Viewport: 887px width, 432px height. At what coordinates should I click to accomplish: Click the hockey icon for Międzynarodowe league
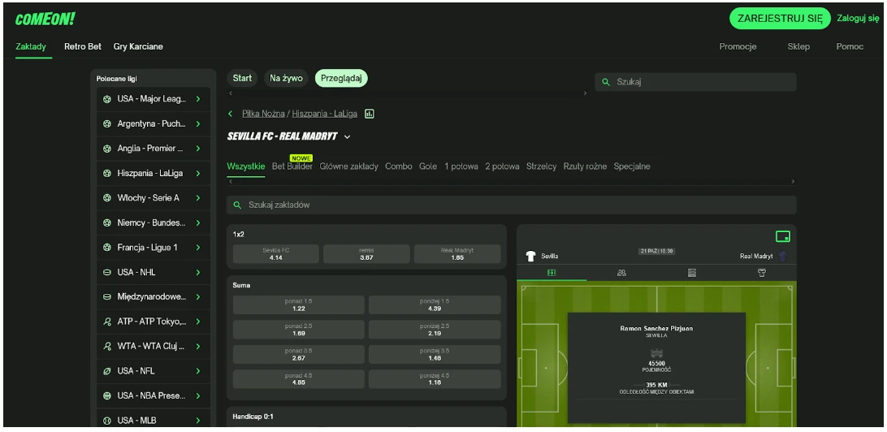pyautogui.click(x=107, y=297)
